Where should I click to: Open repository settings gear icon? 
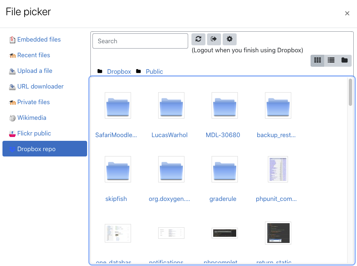pos(230,39)
